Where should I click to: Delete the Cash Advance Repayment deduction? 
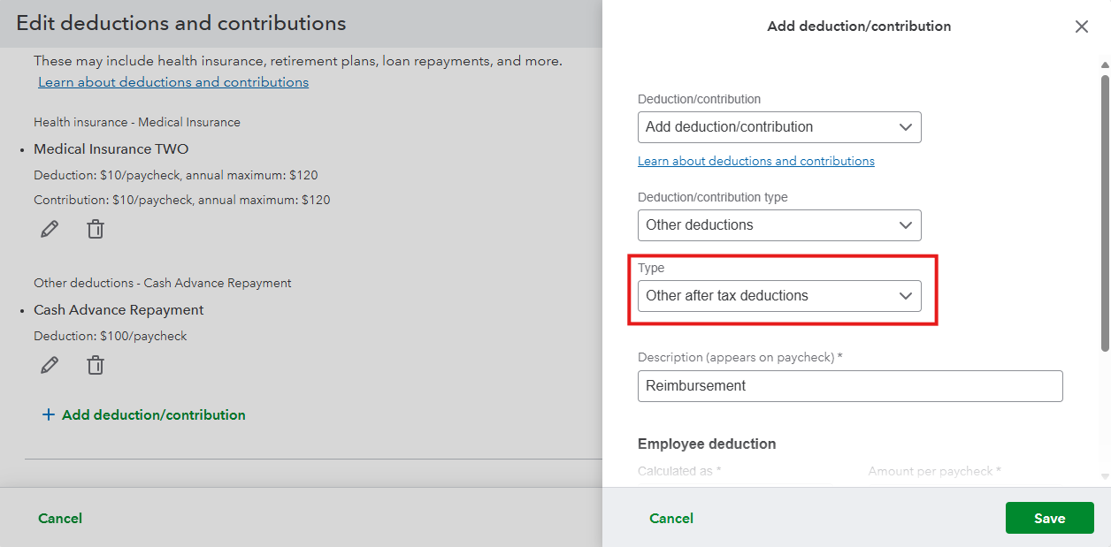pos(96,365)
